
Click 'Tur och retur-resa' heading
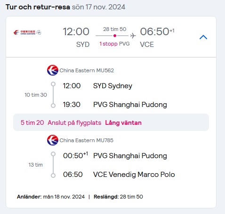pyautogui.click(x=38, y=7)
